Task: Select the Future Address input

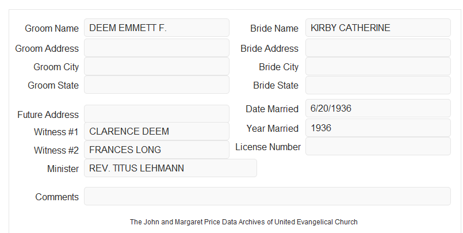Action: tap(156, 114)
